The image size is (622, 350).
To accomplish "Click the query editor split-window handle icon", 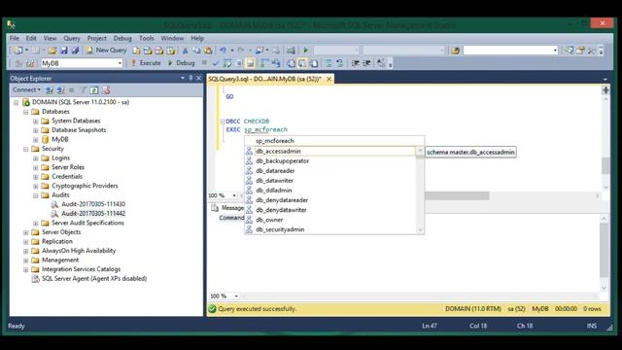I will tap(605, 90).
